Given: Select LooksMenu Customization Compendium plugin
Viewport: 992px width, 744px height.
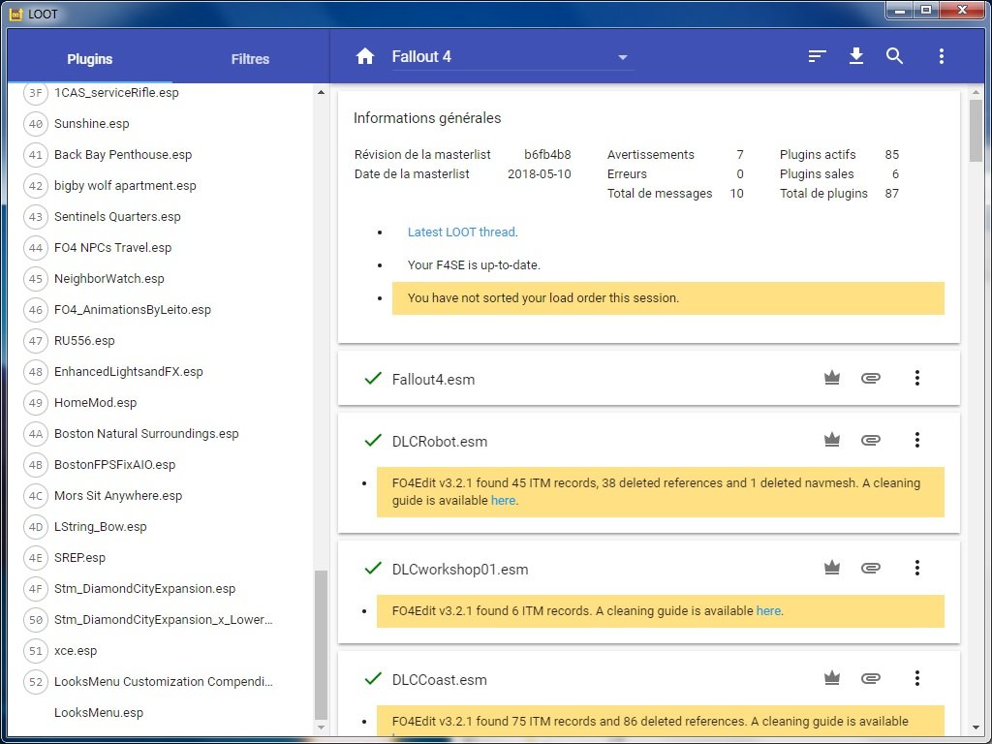Looking at the screenshot, I should [x=163, y=682].
